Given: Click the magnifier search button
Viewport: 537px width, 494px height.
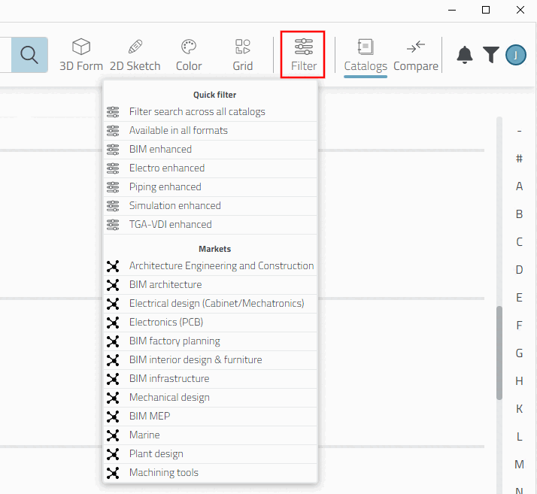Looking at the screenshot, I should [x=29, y=55].
